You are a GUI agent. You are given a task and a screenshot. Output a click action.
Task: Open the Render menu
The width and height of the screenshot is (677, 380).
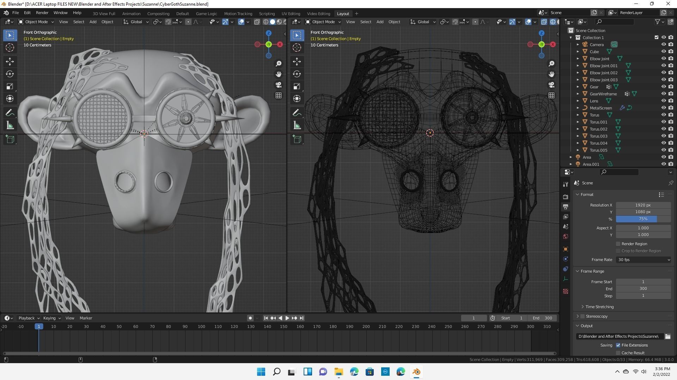point(42,13)
